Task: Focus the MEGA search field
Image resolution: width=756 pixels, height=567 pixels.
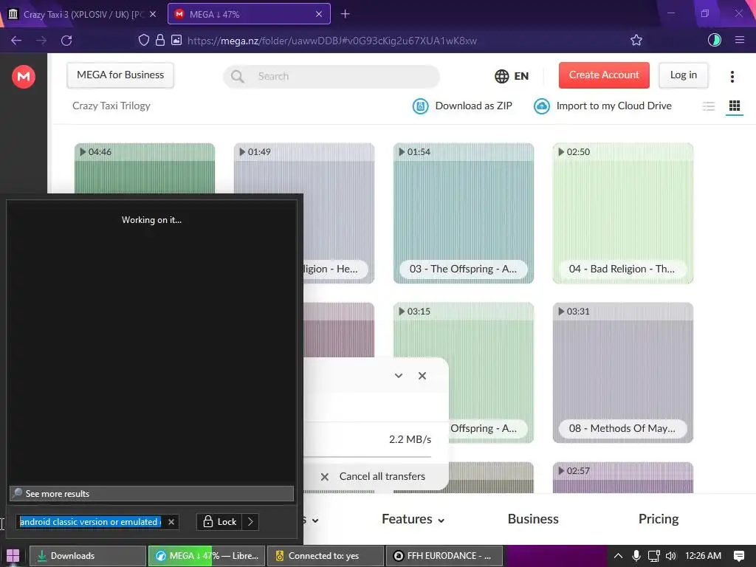Action: click(331, 76)
